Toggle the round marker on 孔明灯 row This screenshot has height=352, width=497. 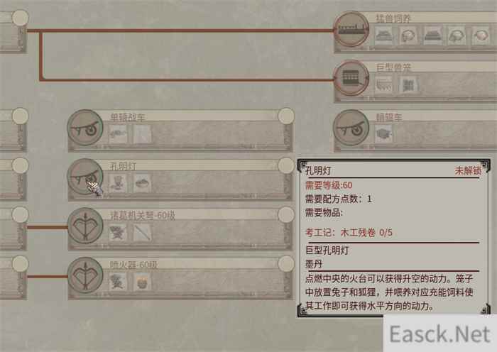286,165
